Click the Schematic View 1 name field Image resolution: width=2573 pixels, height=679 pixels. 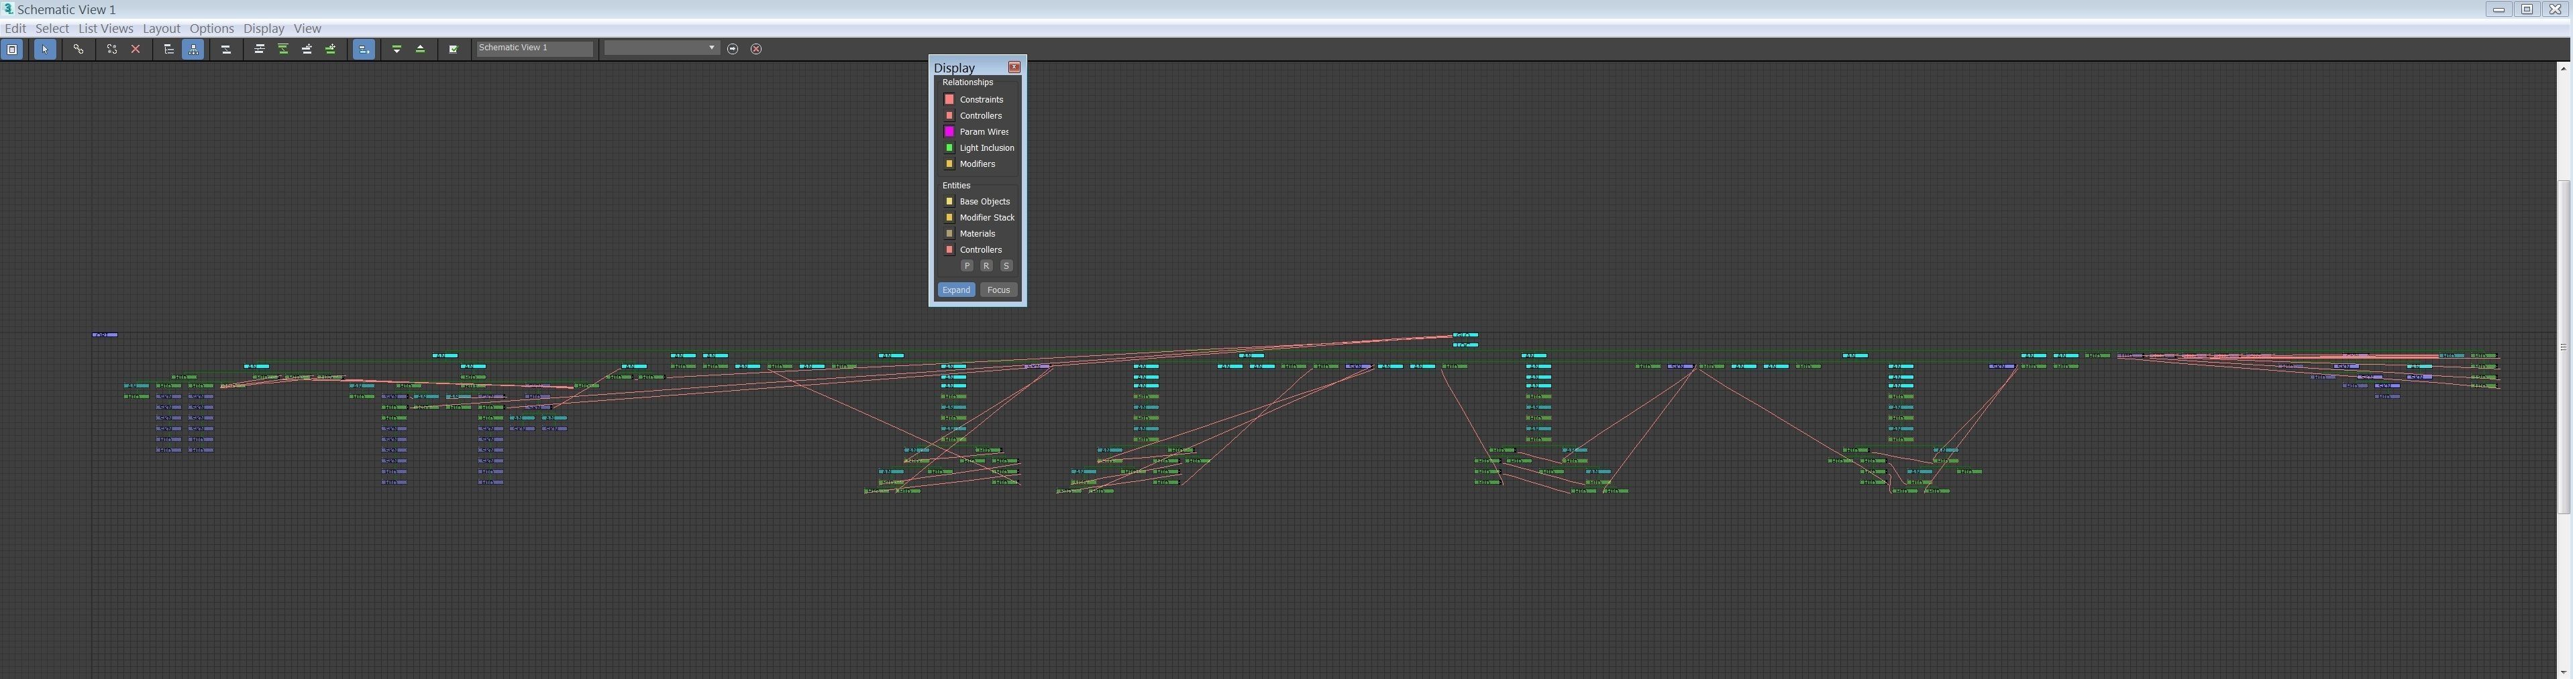click(x=534, y=48)
